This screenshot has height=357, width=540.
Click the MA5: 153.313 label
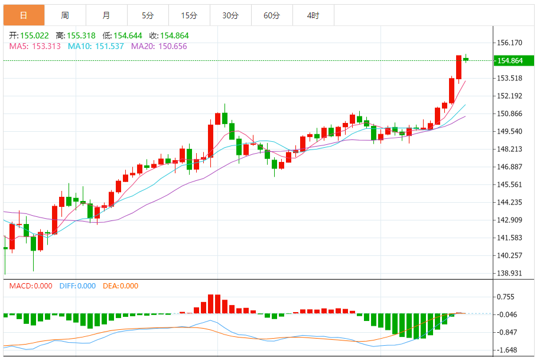35,46
